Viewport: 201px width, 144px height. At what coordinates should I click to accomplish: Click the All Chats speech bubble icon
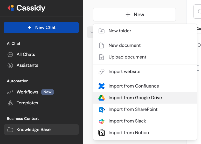pyautogui.click(x=10, y=55)
